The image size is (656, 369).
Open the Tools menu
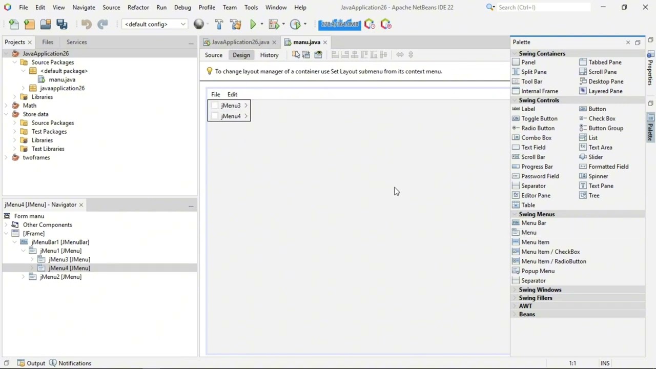[251, 7]
